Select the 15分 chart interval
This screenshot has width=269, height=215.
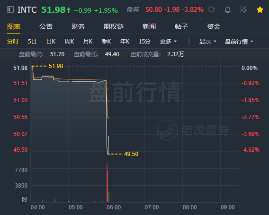[144, 42]
